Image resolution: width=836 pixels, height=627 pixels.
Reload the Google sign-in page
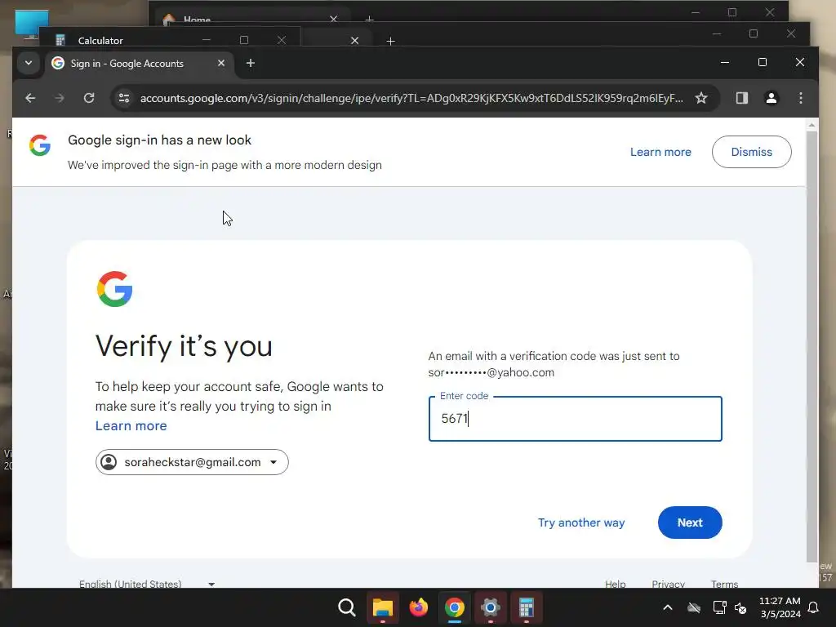89,98
